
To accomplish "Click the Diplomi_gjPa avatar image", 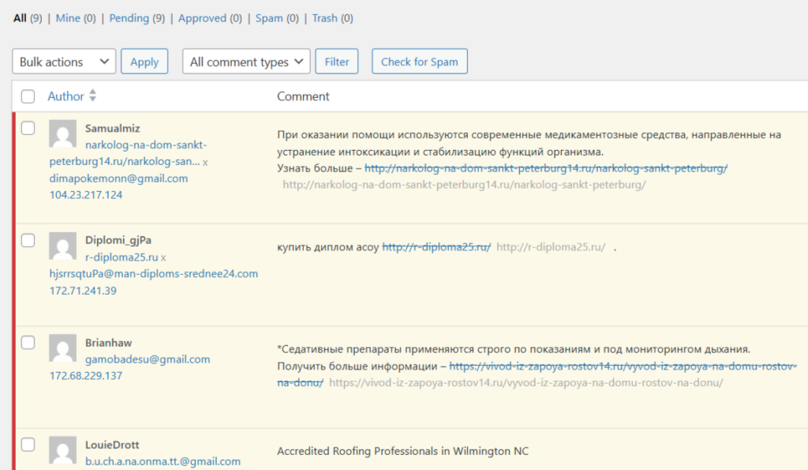I will (62, 246).
